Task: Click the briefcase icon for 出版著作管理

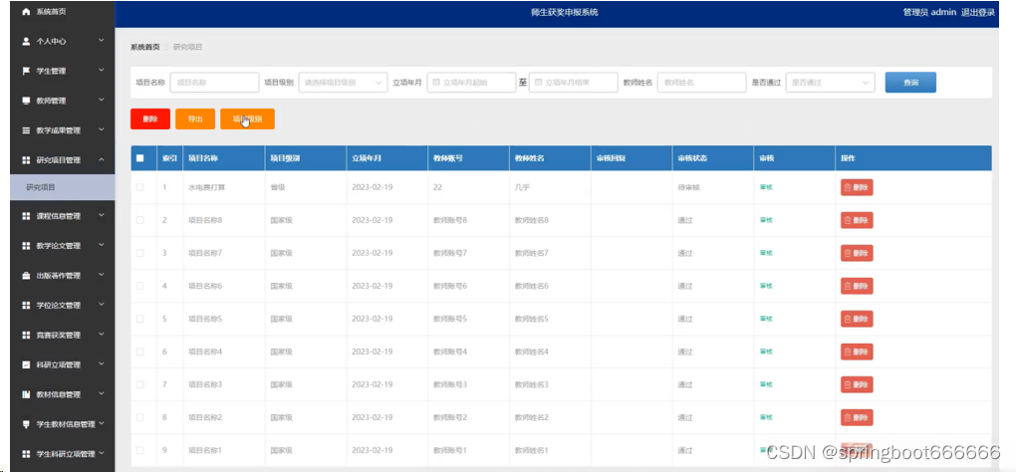Action: 26,275
